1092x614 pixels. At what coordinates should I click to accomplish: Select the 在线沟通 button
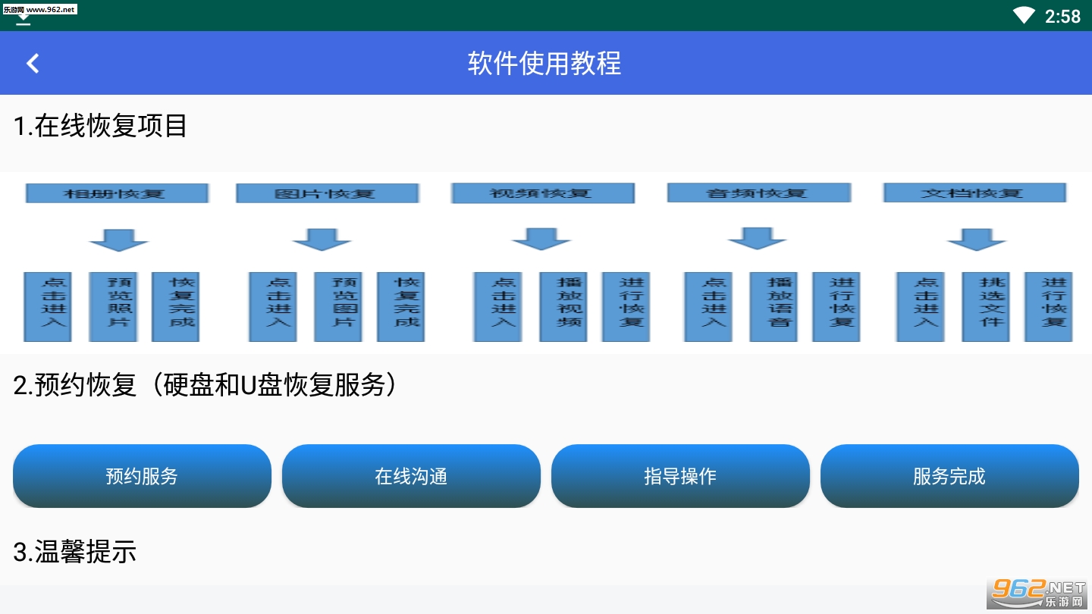pyautogui.click(x=411, y=476)
